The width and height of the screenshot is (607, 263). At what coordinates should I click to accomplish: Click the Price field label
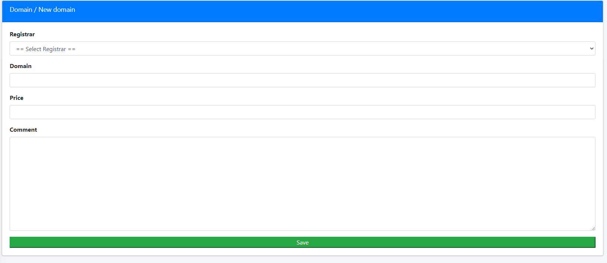pos(17,98)
